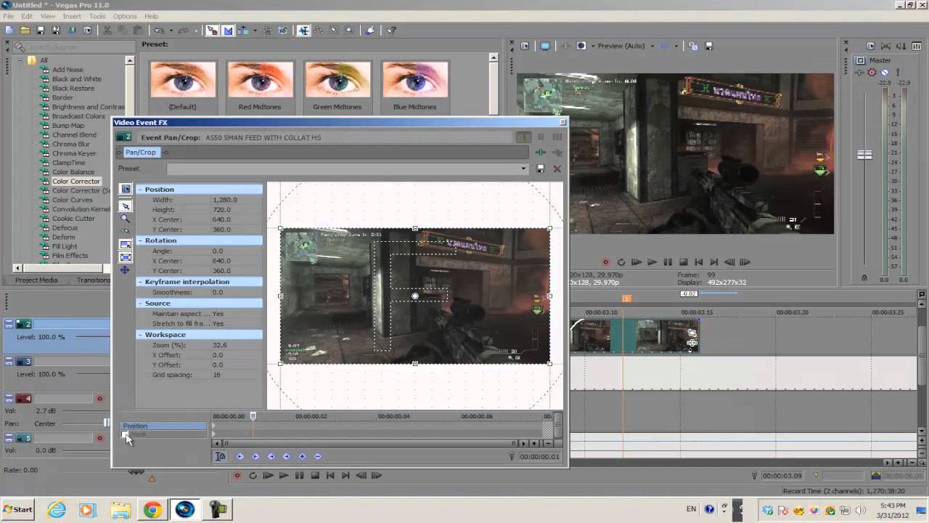
Task: Select Cookie Cutter in the effects list
Action: click(x=73, y=218)
